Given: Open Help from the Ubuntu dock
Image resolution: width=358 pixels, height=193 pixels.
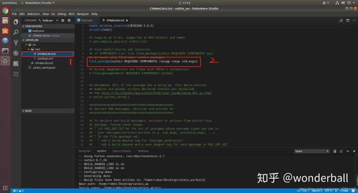Looking at the screenshot, I should 5,41.
